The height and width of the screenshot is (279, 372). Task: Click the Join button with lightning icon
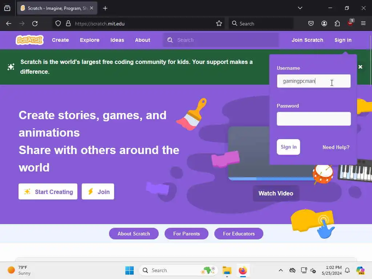98,191
